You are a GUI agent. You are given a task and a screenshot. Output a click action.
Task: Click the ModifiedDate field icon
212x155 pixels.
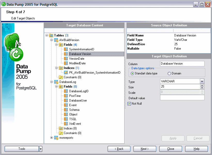(66, 63)
